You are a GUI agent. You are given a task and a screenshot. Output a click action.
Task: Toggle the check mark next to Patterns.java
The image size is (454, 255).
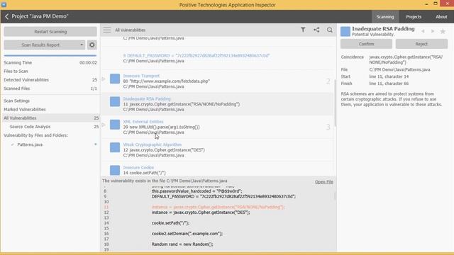pyautogui.click(x=13, y=144)
